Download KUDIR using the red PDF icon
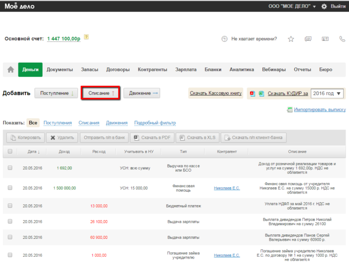 (x=253, y=93)
